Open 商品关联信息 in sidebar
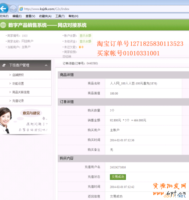This screenshot has height=200, width=189. pyautogui.click(x=21, y=92)
